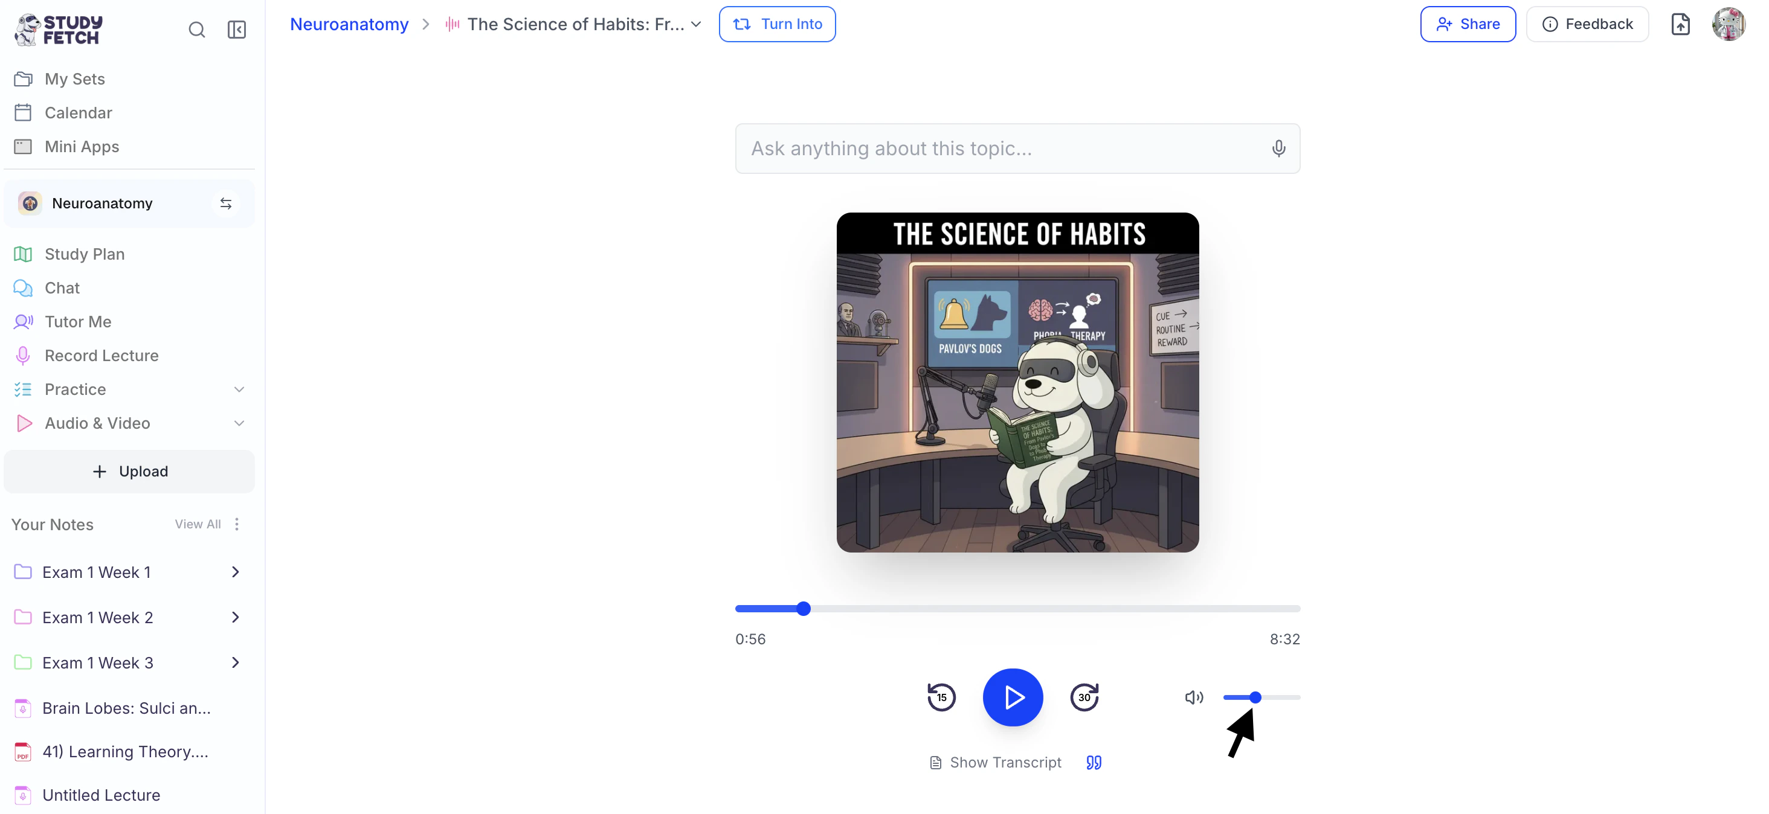Screen dimensions: 1769x814
Task: Open Calendar from the sidebar
Action: (x=77, y=112)
